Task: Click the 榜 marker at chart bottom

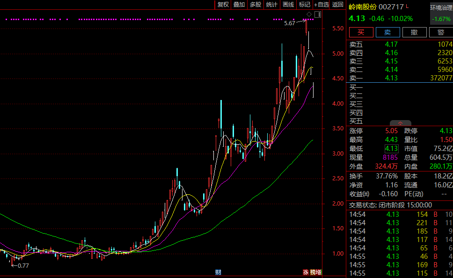Action: (312, 272)
